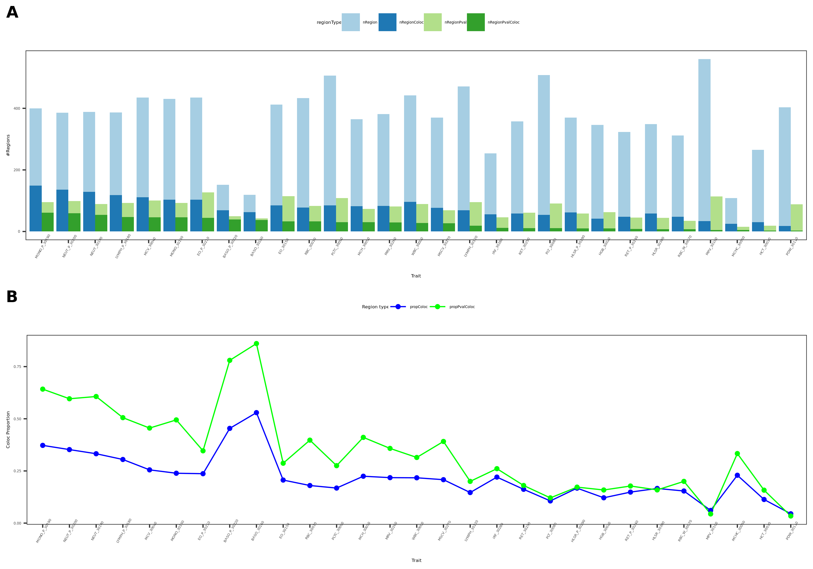Click the green propPvalColoc legend marker
813x569 pixels.
click(x=437, y=307)
